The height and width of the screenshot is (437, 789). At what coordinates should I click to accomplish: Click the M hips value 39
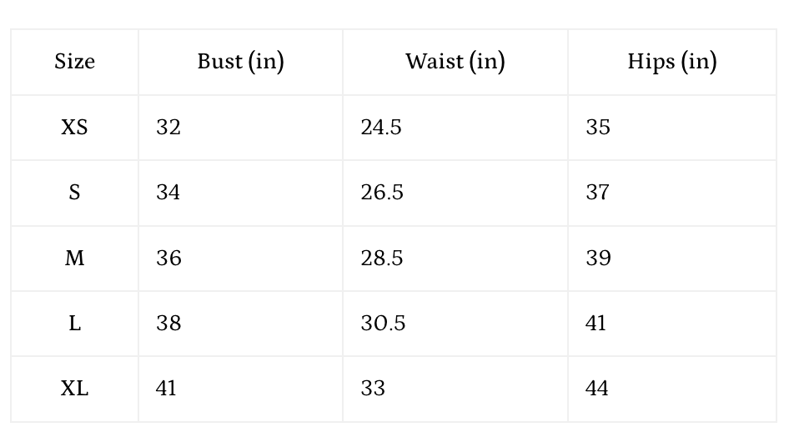[598, 258]
